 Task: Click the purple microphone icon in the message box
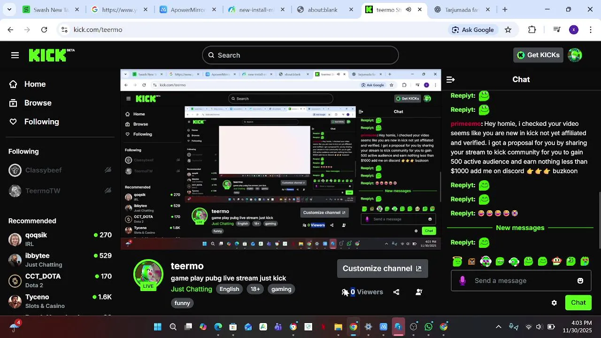(x=462, y=281)
